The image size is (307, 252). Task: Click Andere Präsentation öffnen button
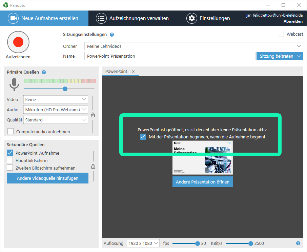click(202, 182)
